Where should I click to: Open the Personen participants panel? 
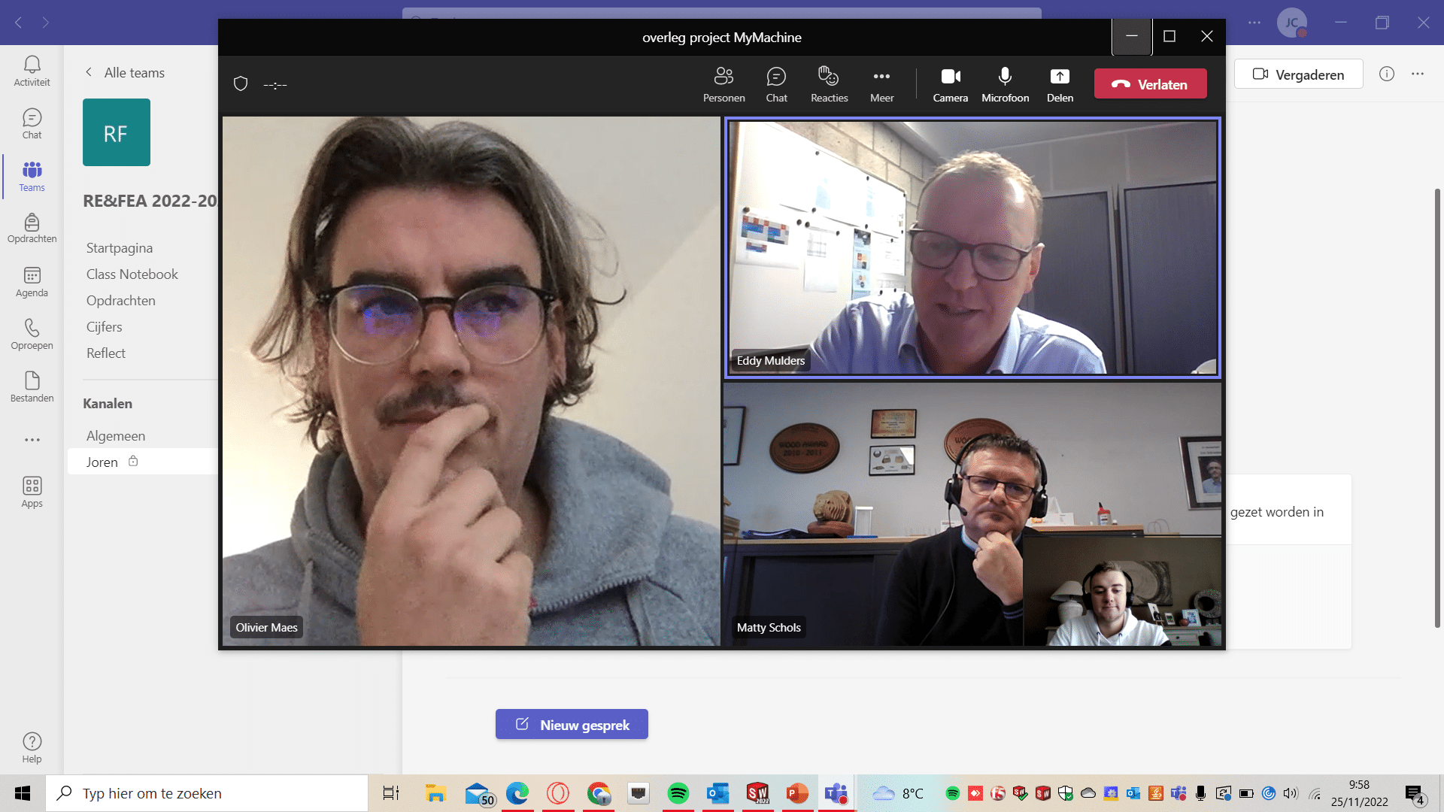724,84
